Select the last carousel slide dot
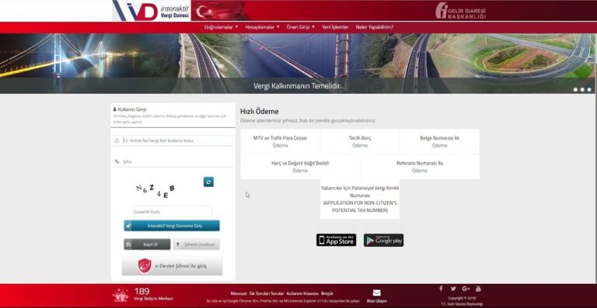597x308 pixels. pyautogui.click(x=589, y=90)
